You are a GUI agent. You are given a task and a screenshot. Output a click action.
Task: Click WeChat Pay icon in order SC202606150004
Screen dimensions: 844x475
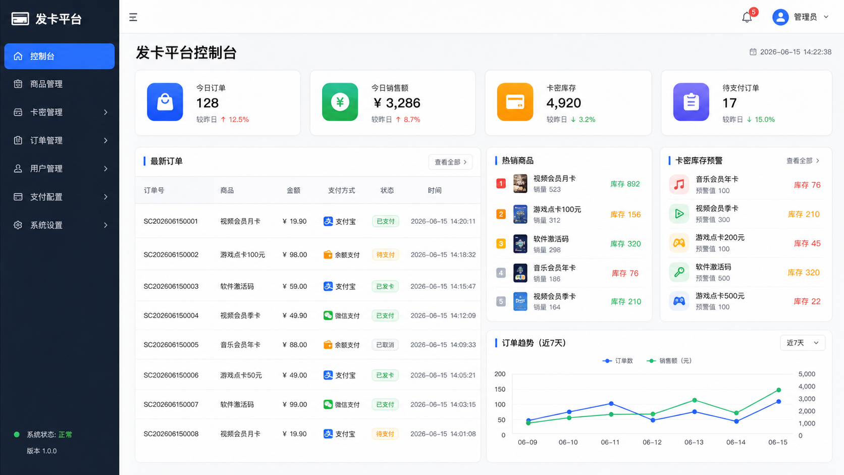pos(328,315)
